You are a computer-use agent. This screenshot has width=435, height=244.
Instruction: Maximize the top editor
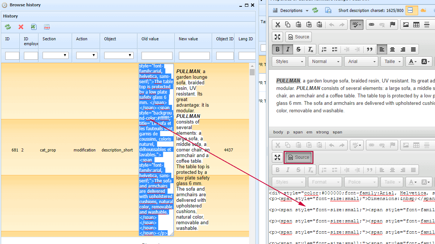pos(277,37)
